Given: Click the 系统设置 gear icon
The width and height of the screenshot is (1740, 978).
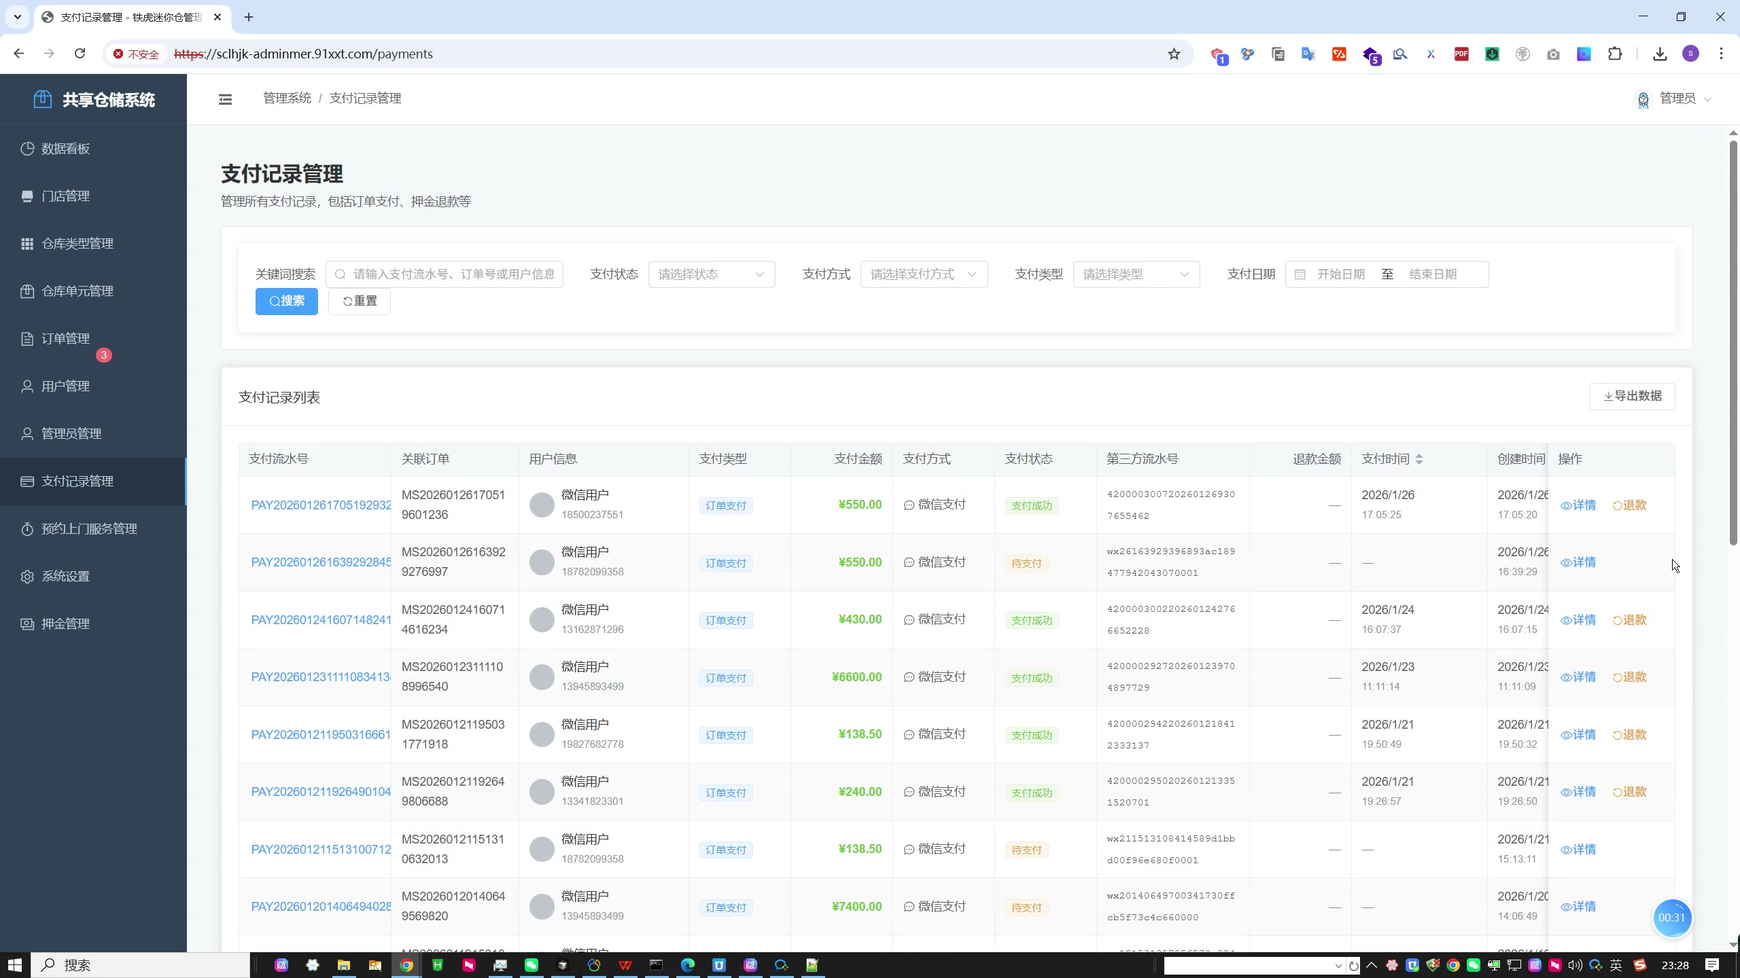Looking at the screenshot, I should [x=27, y=577].
